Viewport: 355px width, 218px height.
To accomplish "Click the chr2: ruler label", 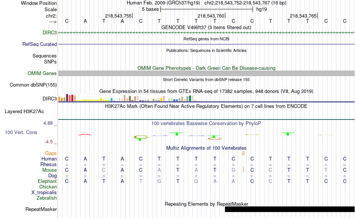I will pyautogui.click(x=51, y=16).
